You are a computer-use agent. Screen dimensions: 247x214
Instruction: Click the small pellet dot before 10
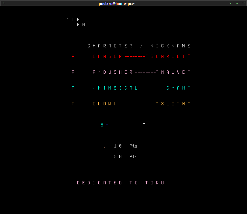coord(105,147)
